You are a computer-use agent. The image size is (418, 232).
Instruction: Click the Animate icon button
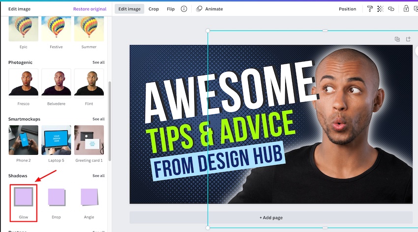pos(209,9)
